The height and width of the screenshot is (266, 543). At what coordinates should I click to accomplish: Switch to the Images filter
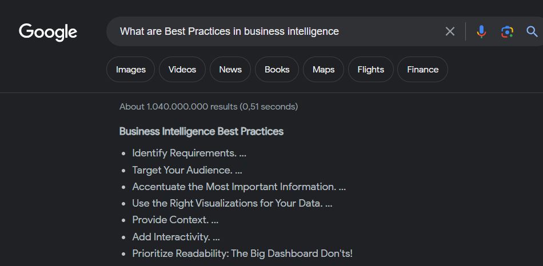130,70
